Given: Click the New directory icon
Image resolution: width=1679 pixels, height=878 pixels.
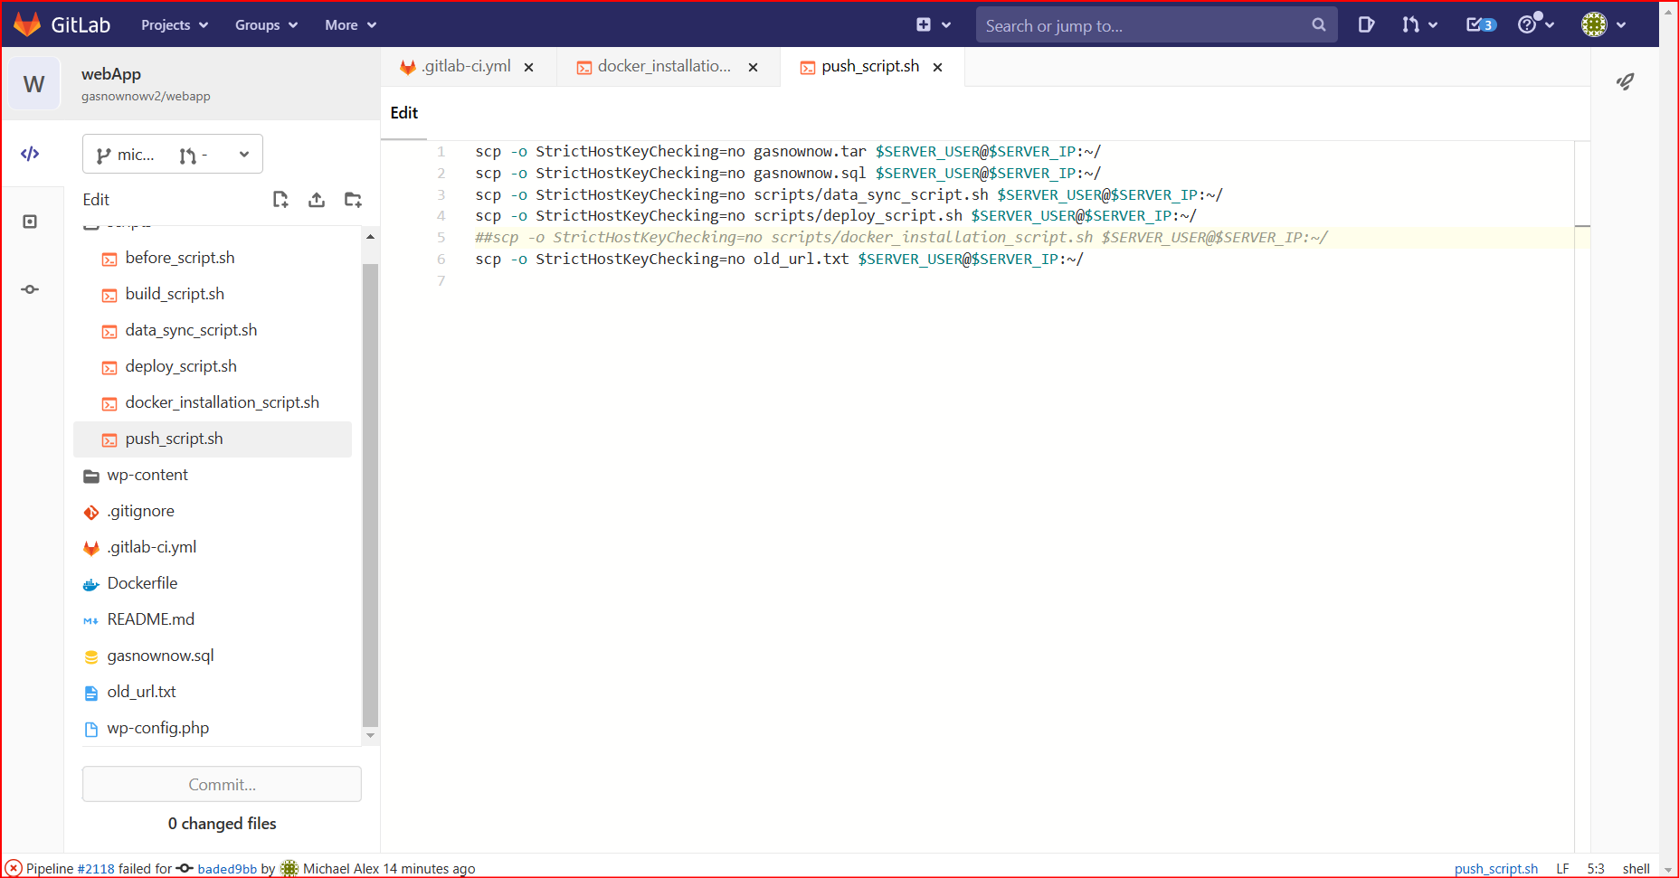Looking at the screenshot, I should tap(353, 200).
